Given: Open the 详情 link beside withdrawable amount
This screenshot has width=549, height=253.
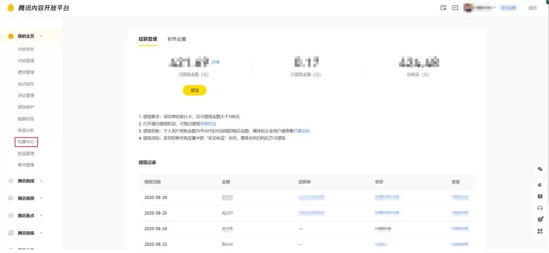Looking at the screenshot, I should (x=215, y=62).
